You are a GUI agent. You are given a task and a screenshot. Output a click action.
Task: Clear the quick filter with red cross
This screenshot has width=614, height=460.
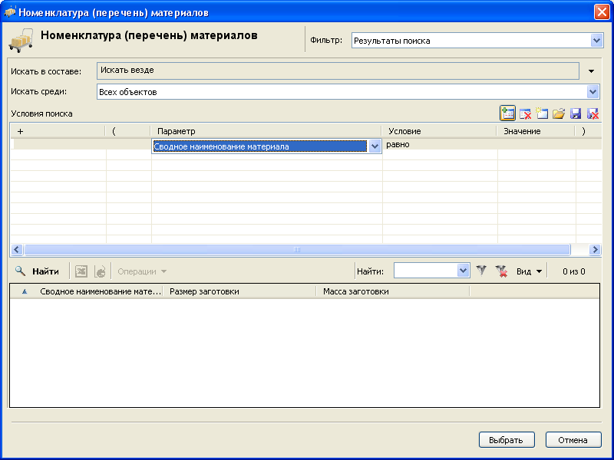(501, 271)
